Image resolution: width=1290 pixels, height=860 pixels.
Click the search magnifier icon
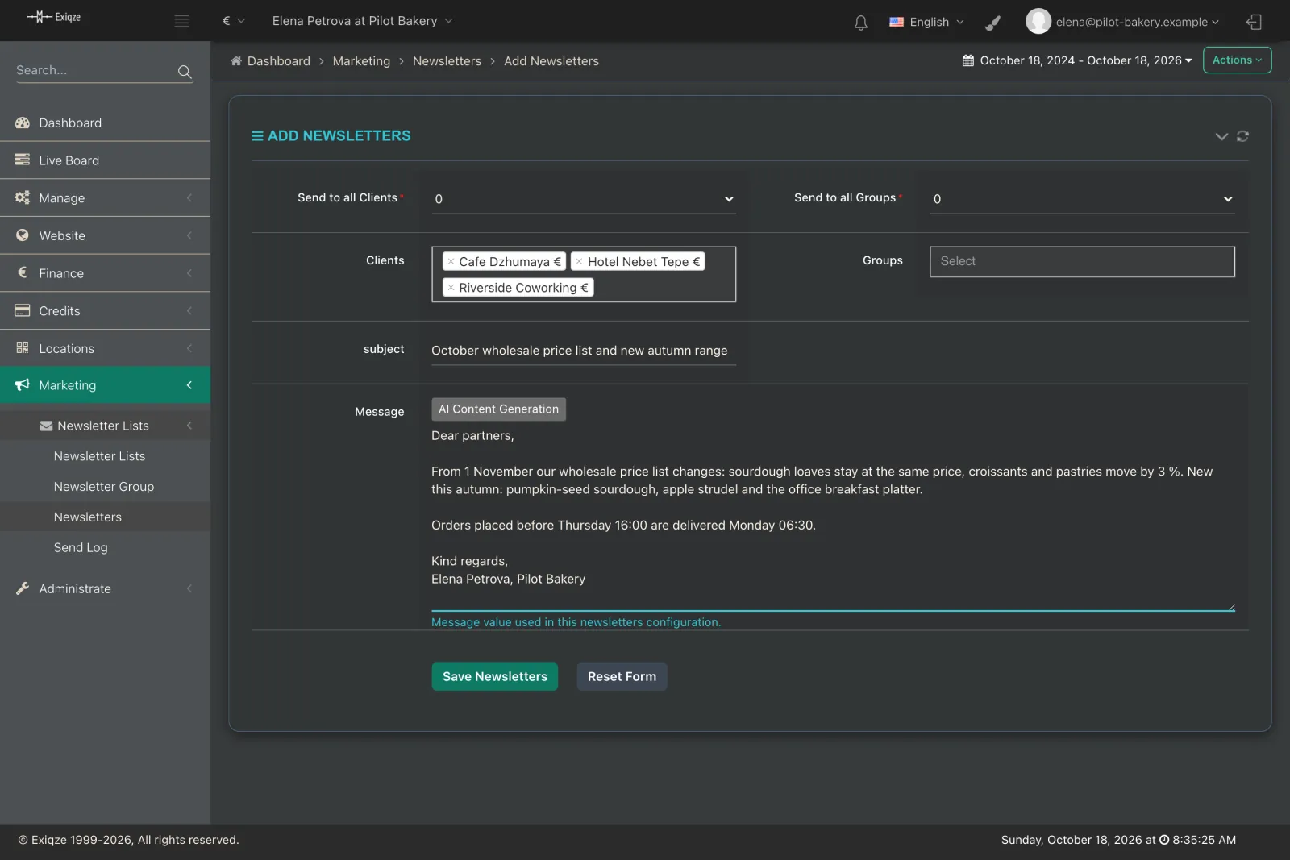point(185,72)
